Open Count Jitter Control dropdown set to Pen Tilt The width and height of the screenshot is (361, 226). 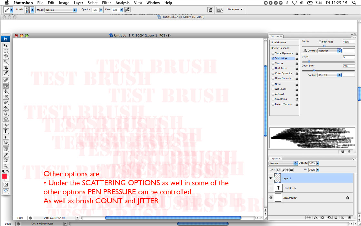click(329, 75)
